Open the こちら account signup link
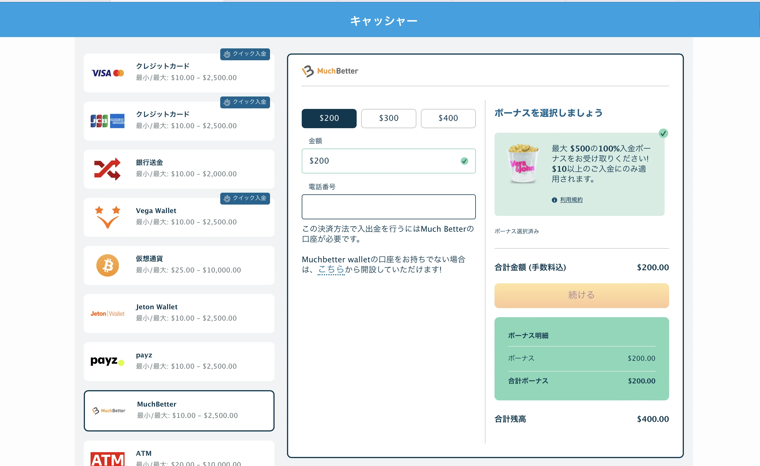The image size is (760, 466). tap(331, 269)
